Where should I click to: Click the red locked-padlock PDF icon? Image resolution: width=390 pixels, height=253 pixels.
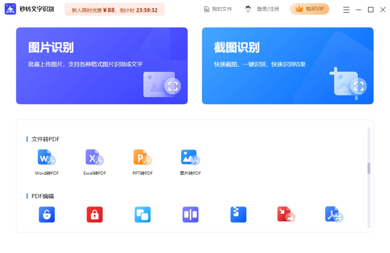pos(95,214)
